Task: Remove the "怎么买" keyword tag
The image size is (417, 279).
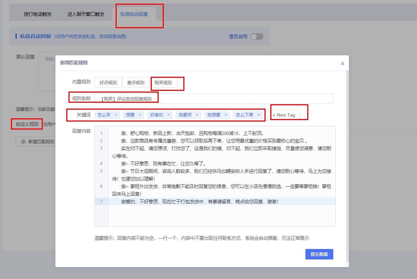Action: 115,115
